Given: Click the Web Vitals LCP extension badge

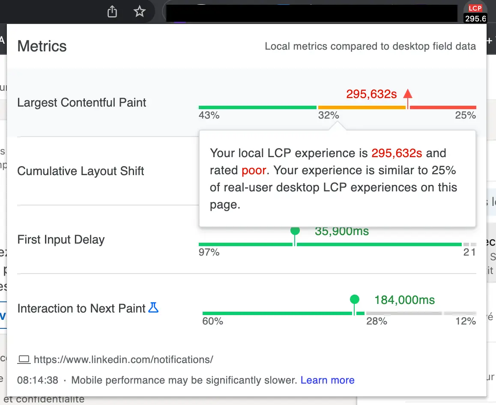Looking at the screenshot, I should point(475,13).
